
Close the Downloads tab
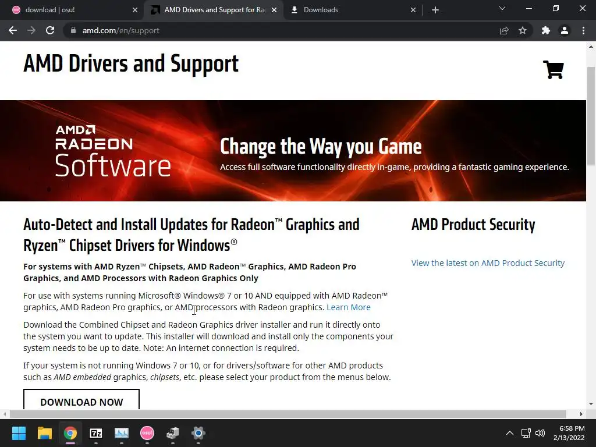coord(413,10)
